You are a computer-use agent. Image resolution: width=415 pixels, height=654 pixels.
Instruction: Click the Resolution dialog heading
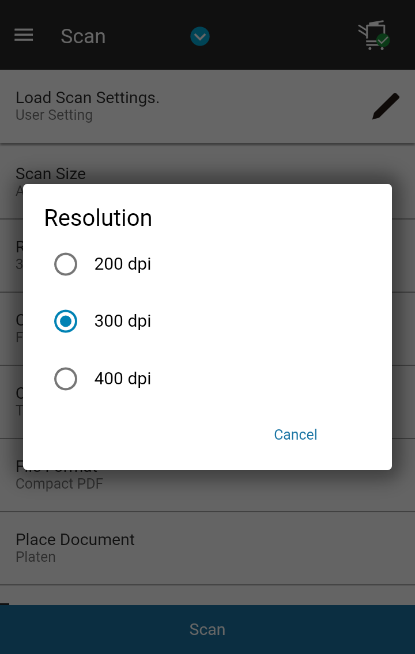(x=98, y=218)
